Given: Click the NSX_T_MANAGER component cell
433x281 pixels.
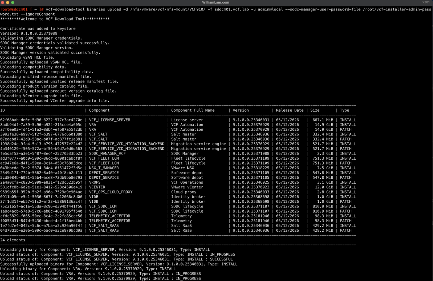Looking at the screenshot, I should [x=104, y=168].
